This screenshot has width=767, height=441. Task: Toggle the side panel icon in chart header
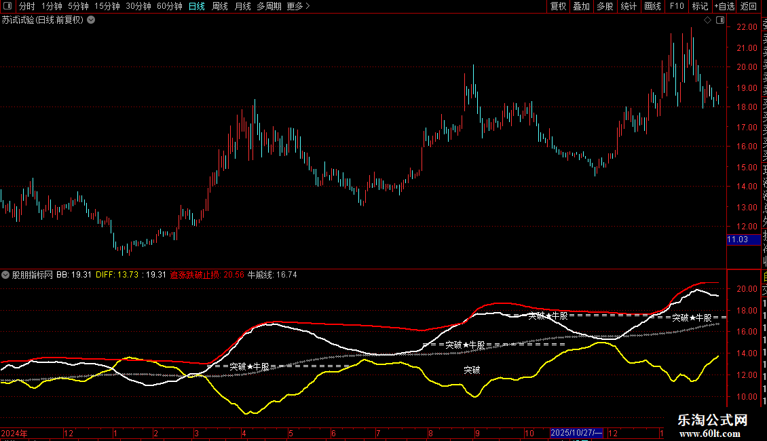[720, 20]
